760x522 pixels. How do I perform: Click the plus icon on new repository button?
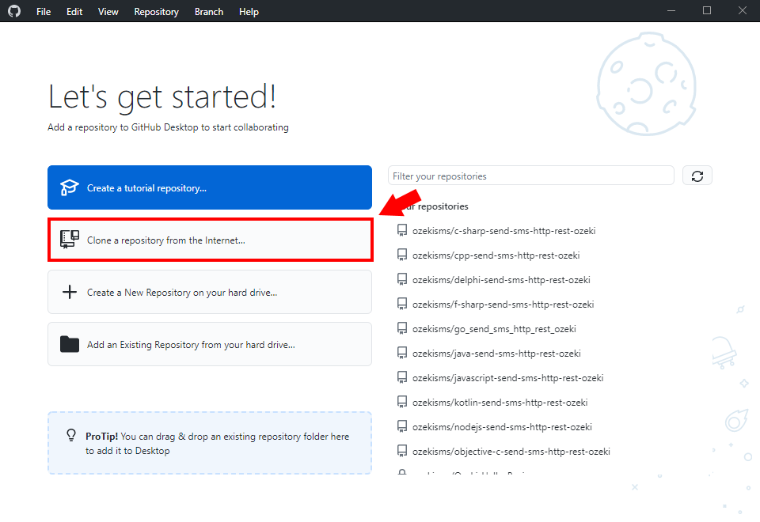[x=70, y=291]
